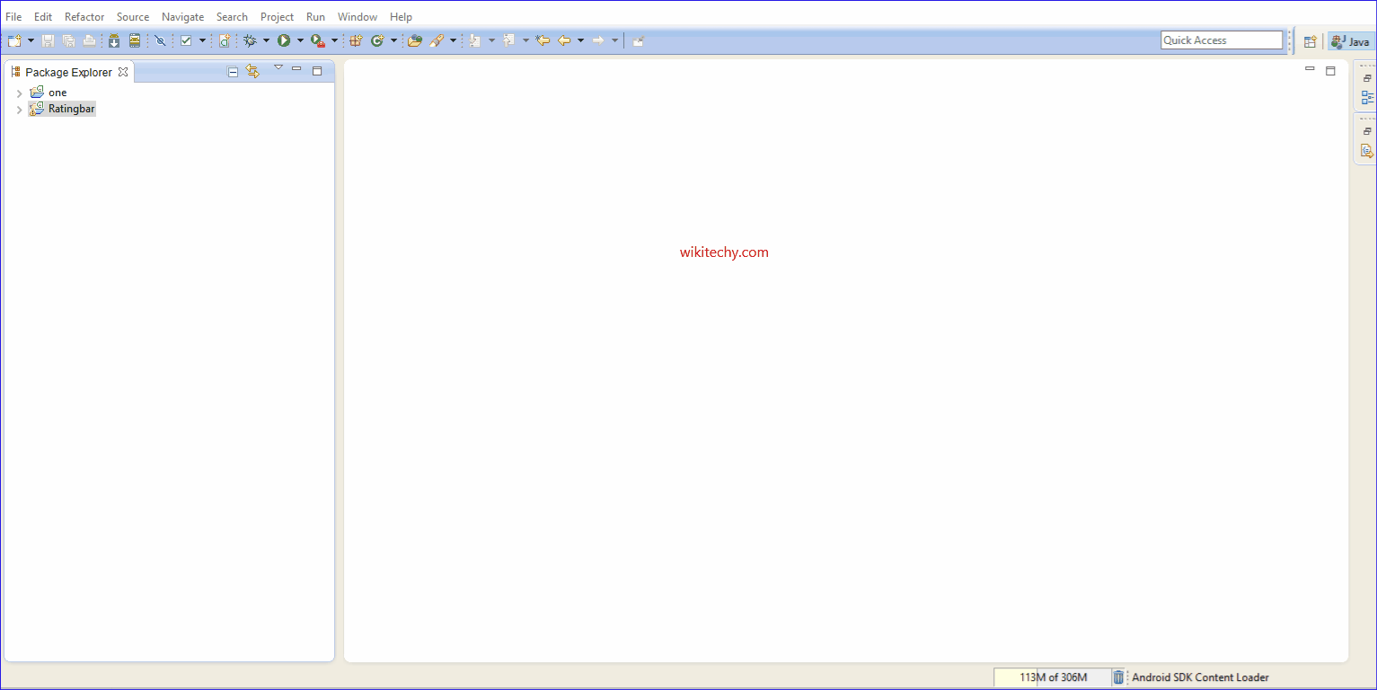1377x690 pixels.
Task: Click the New Java Package icon
Action: click(x=356, y=40)
